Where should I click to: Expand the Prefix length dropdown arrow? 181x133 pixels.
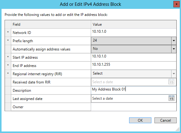click(x=174, y=41)
